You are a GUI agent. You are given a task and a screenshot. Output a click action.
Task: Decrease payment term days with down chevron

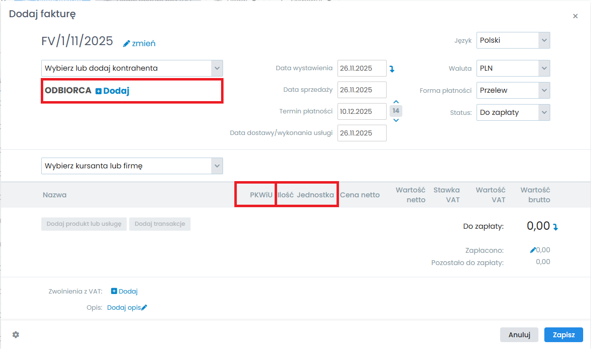(396, 120)
